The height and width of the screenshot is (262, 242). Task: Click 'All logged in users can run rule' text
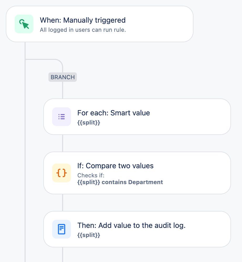(83, 30)
